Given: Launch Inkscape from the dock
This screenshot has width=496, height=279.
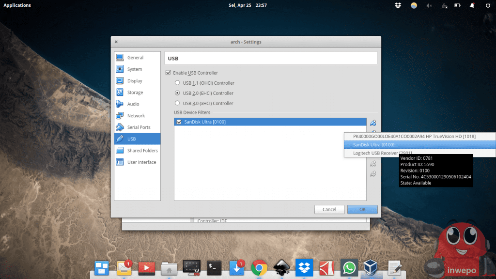Looking at the screenshot, I should [x=282, y=267].
